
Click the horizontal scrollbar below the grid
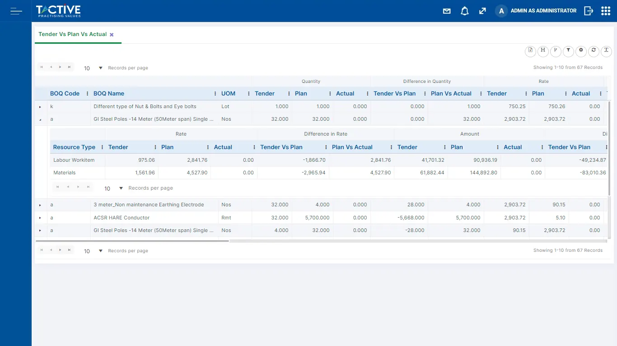pos(132,241)
